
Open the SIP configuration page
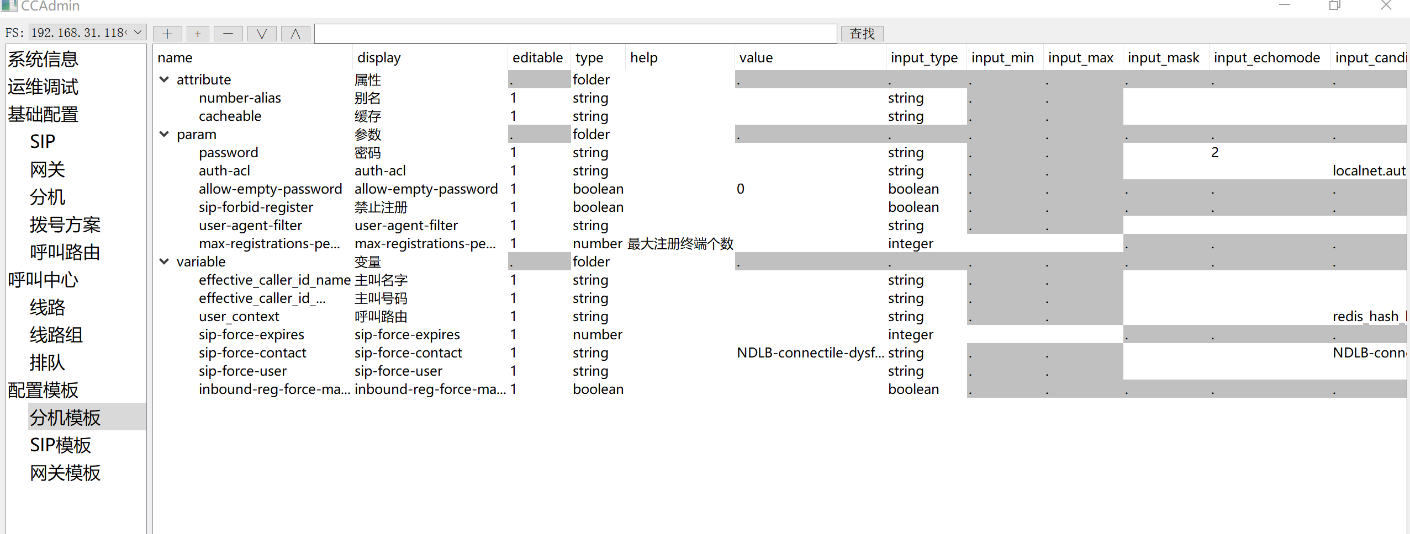pyautogui.click(x=43, y=142)
